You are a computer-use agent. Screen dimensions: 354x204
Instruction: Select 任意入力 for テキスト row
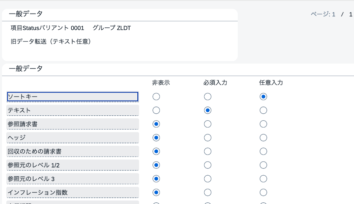click(x=263, y=110)
